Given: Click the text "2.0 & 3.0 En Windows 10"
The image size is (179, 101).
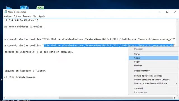Looking at the screenshot, I should click(22, 20).
